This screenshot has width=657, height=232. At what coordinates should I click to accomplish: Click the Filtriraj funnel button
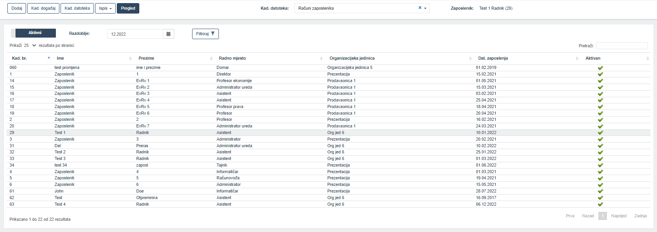click(205, 34)
